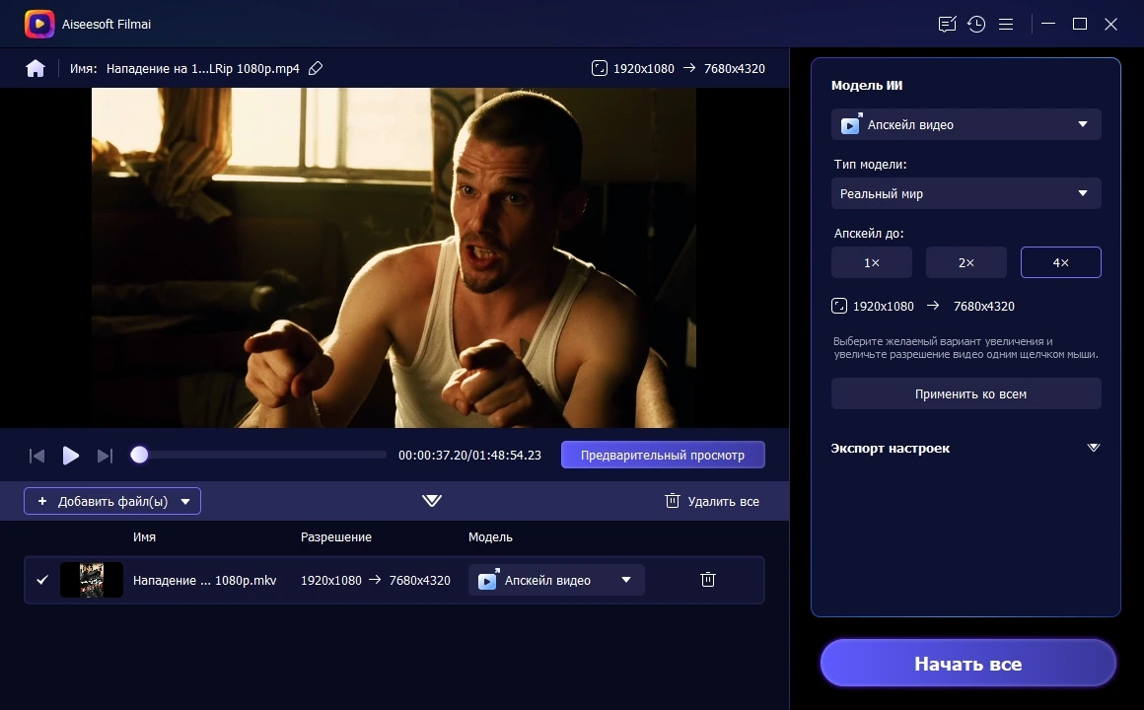Click the Начать все button
The width and height of the screenshot is (1144, 710).
click(968, 664)
